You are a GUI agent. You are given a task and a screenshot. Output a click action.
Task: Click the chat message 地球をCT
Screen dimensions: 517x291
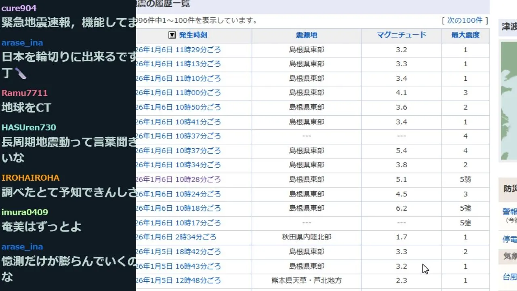click(x=27, y=108)
